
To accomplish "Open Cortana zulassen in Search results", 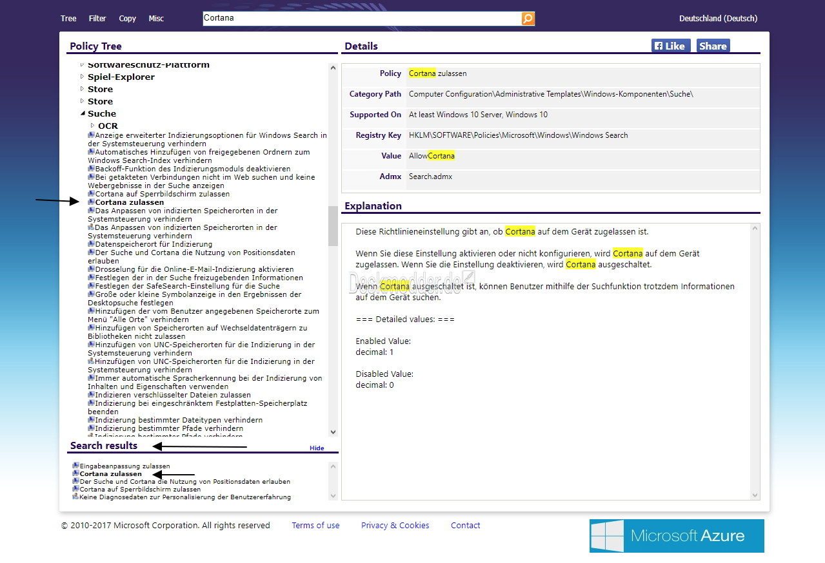I will [x=111, y=473].
